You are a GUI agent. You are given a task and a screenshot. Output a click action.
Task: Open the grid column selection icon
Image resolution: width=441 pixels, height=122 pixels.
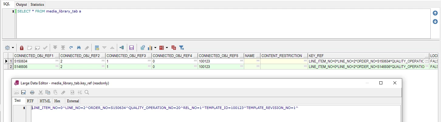8,48
